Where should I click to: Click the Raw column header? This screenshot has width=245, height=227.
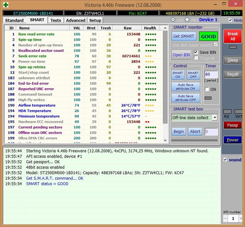pos(127,28)
